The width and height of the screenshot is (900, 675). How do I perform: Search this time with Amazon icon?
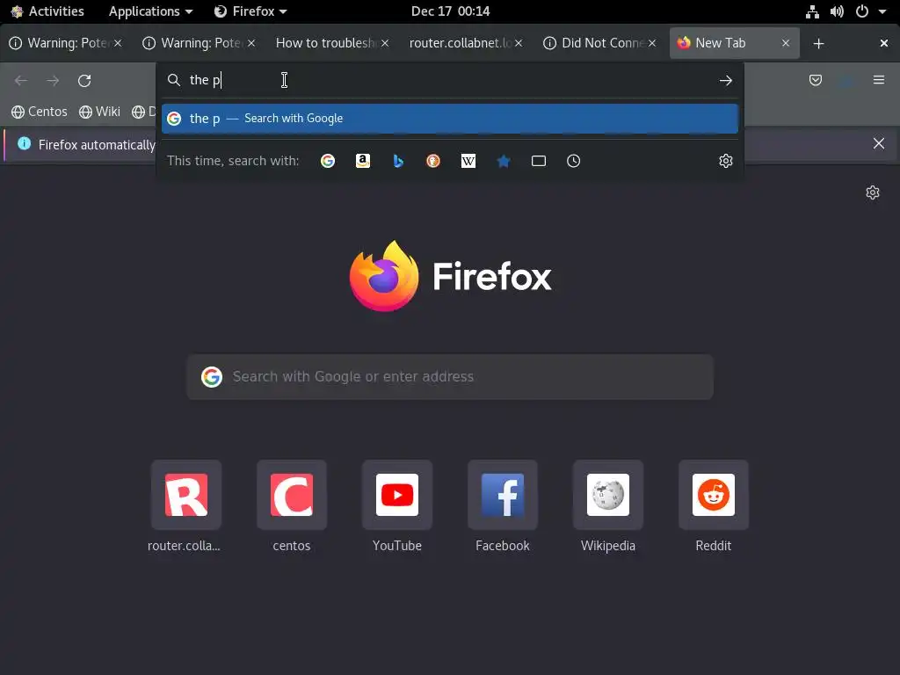(363, 161)
